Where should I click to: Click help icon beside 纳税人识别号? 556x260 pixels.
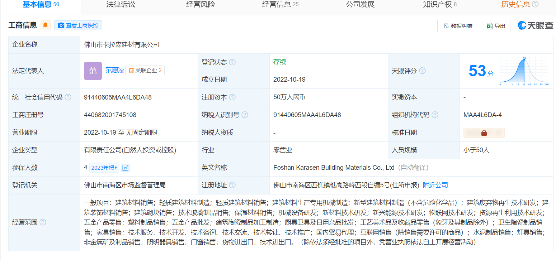[245, 115]
